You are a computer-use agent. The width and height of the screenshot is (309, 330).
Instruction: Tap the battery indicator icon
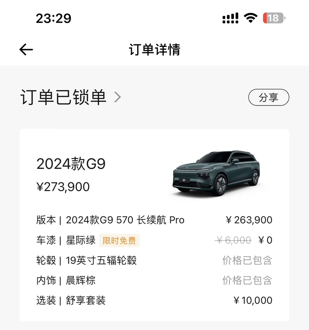click(x=274, y=18)
